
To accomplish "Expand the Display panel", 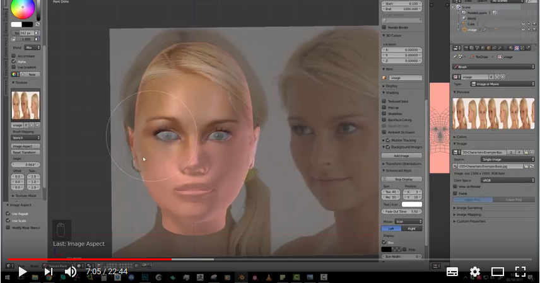I will click(390, 86).
